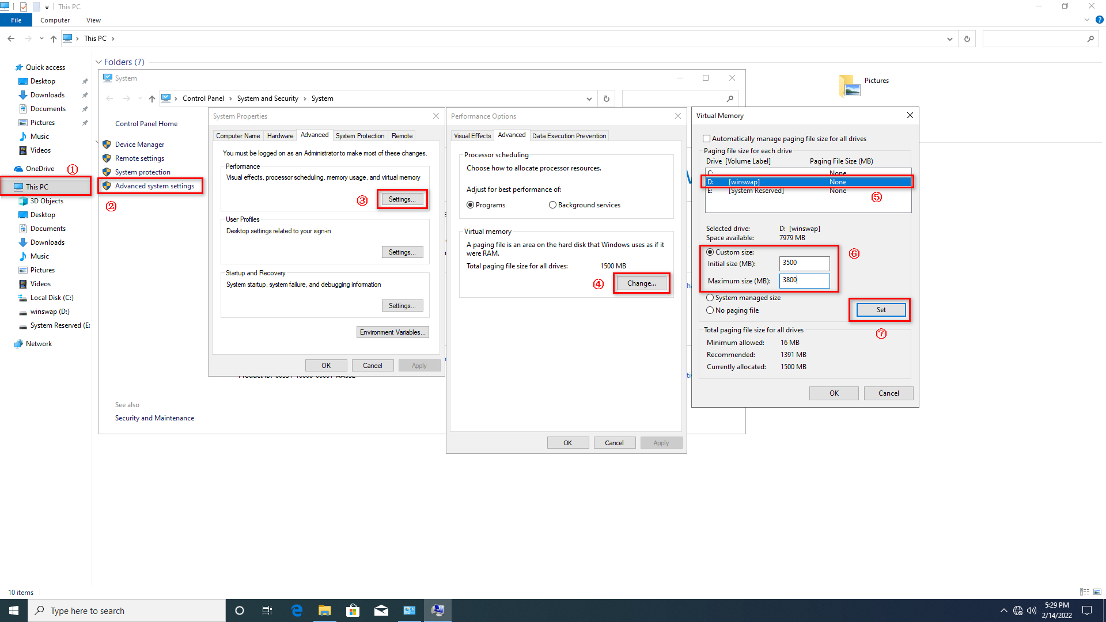Expand the System window address dropdown
The width and height of the screenshot is (1106, 622).
pyautogui.click(x=589, y=98)
